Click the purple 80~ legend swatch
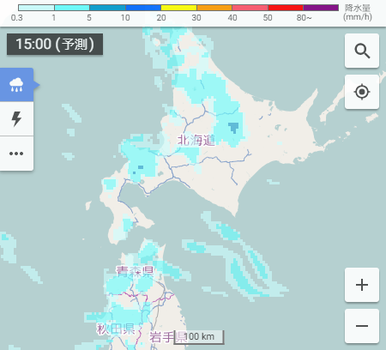 [321, 8]
